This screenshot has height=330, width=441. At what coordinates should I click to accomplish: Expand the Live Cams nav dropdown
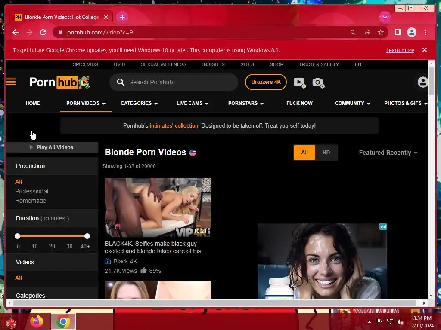tap(193, 103)
